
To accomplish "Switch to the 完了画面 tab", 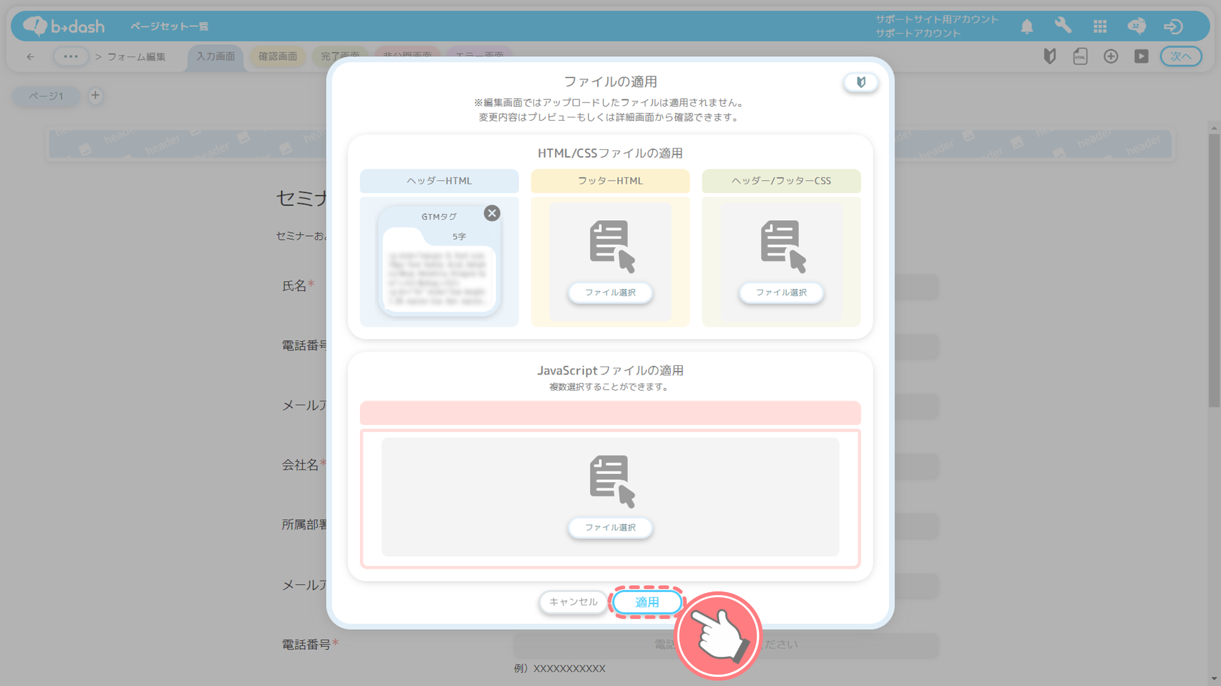I will pyautogui.click(x=340, y=55).
